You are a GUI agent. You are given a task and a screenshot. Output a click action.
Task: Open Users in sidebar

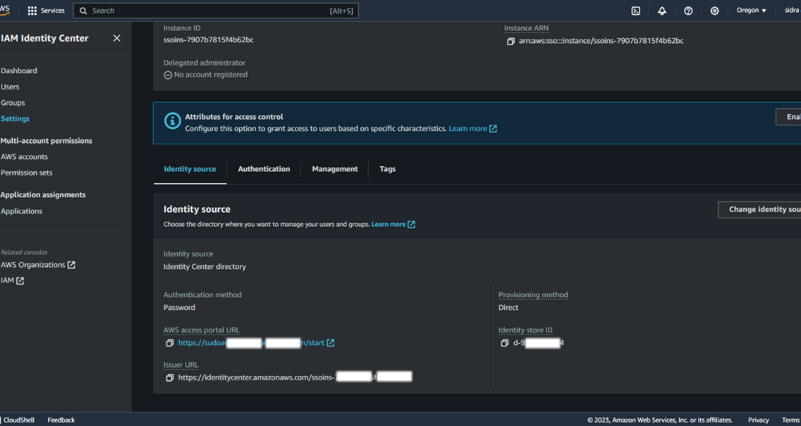[10, 87]
